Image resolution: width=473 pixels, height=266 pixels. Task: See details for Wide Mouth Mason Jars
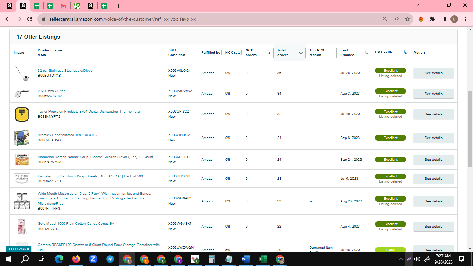[x=434, y=201]
